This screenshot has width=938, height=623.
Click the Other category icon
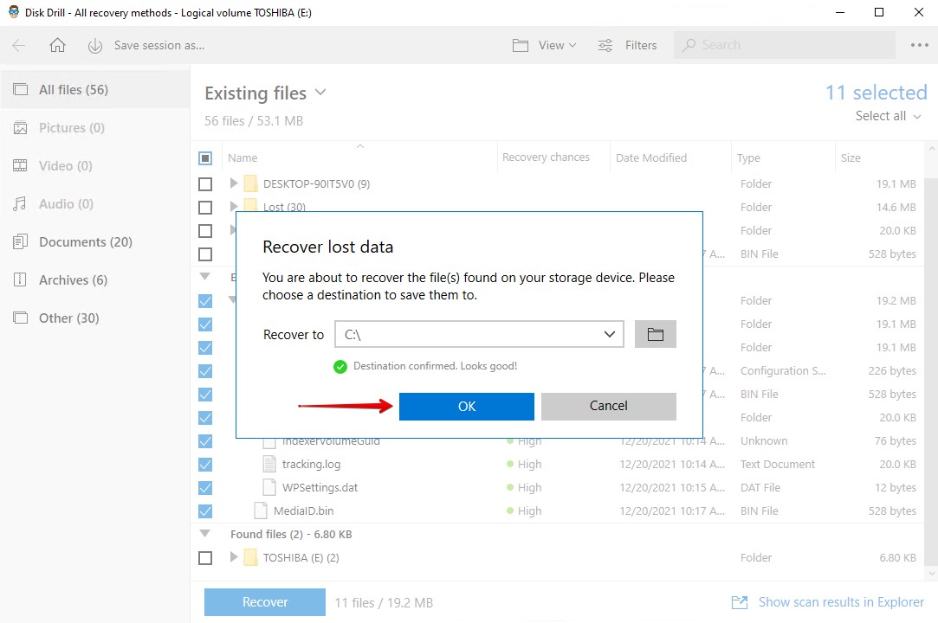pos(20,318)
